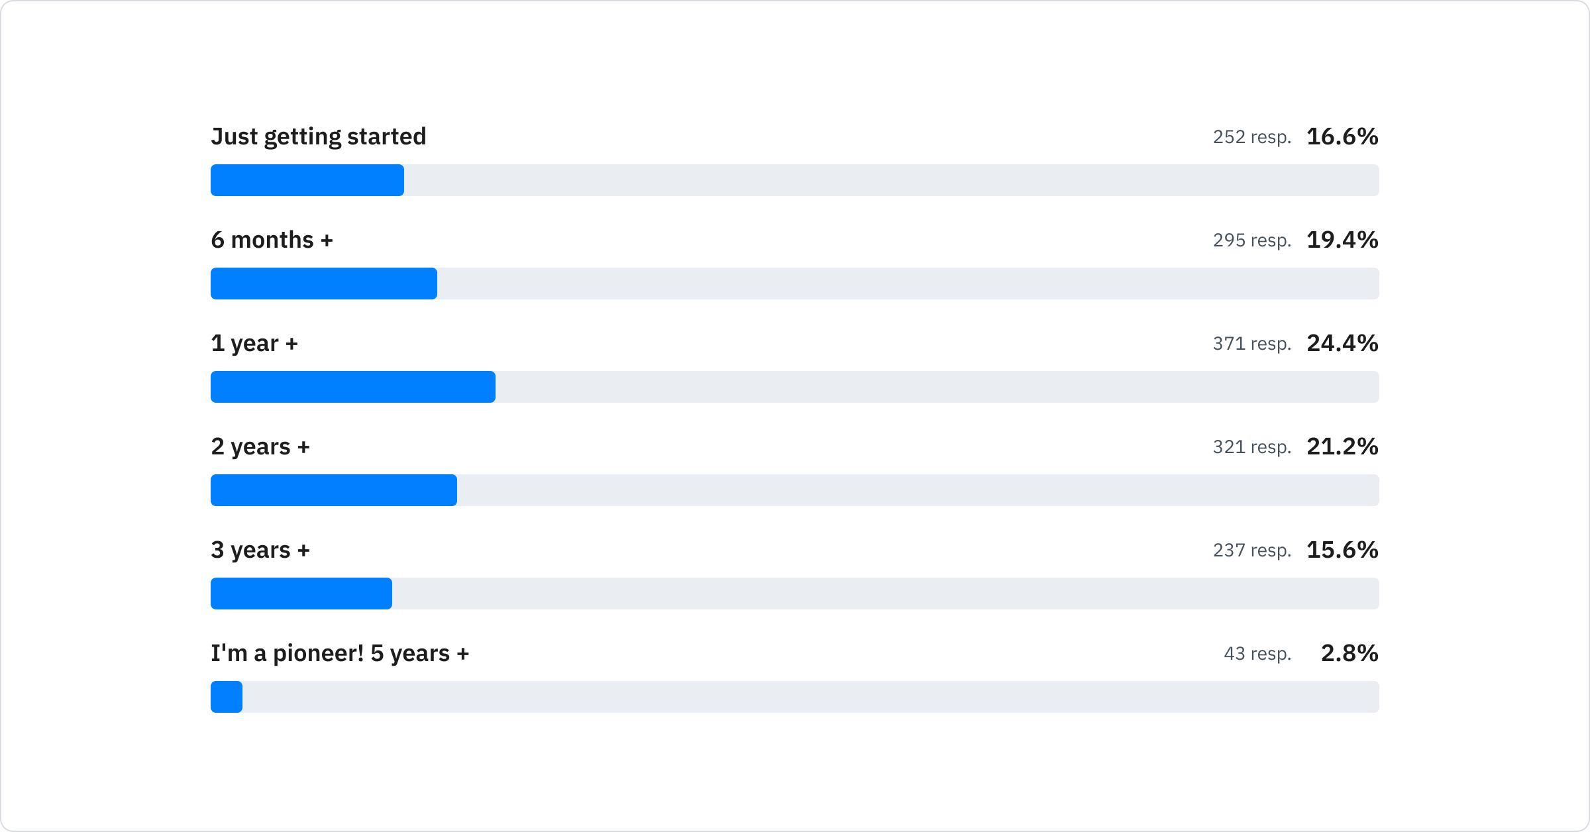The image size is (1590, 832).
Task: Click the 19.4% percentage value
Action: point(1342,240)
